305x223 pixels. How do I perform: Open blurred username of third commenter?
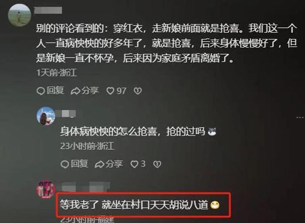[x=85, y=186]
